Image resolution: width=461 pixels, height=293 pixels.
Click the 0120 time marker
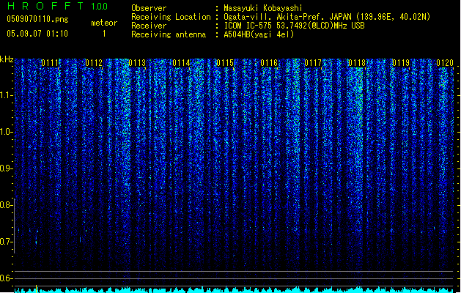coord(445,63)
